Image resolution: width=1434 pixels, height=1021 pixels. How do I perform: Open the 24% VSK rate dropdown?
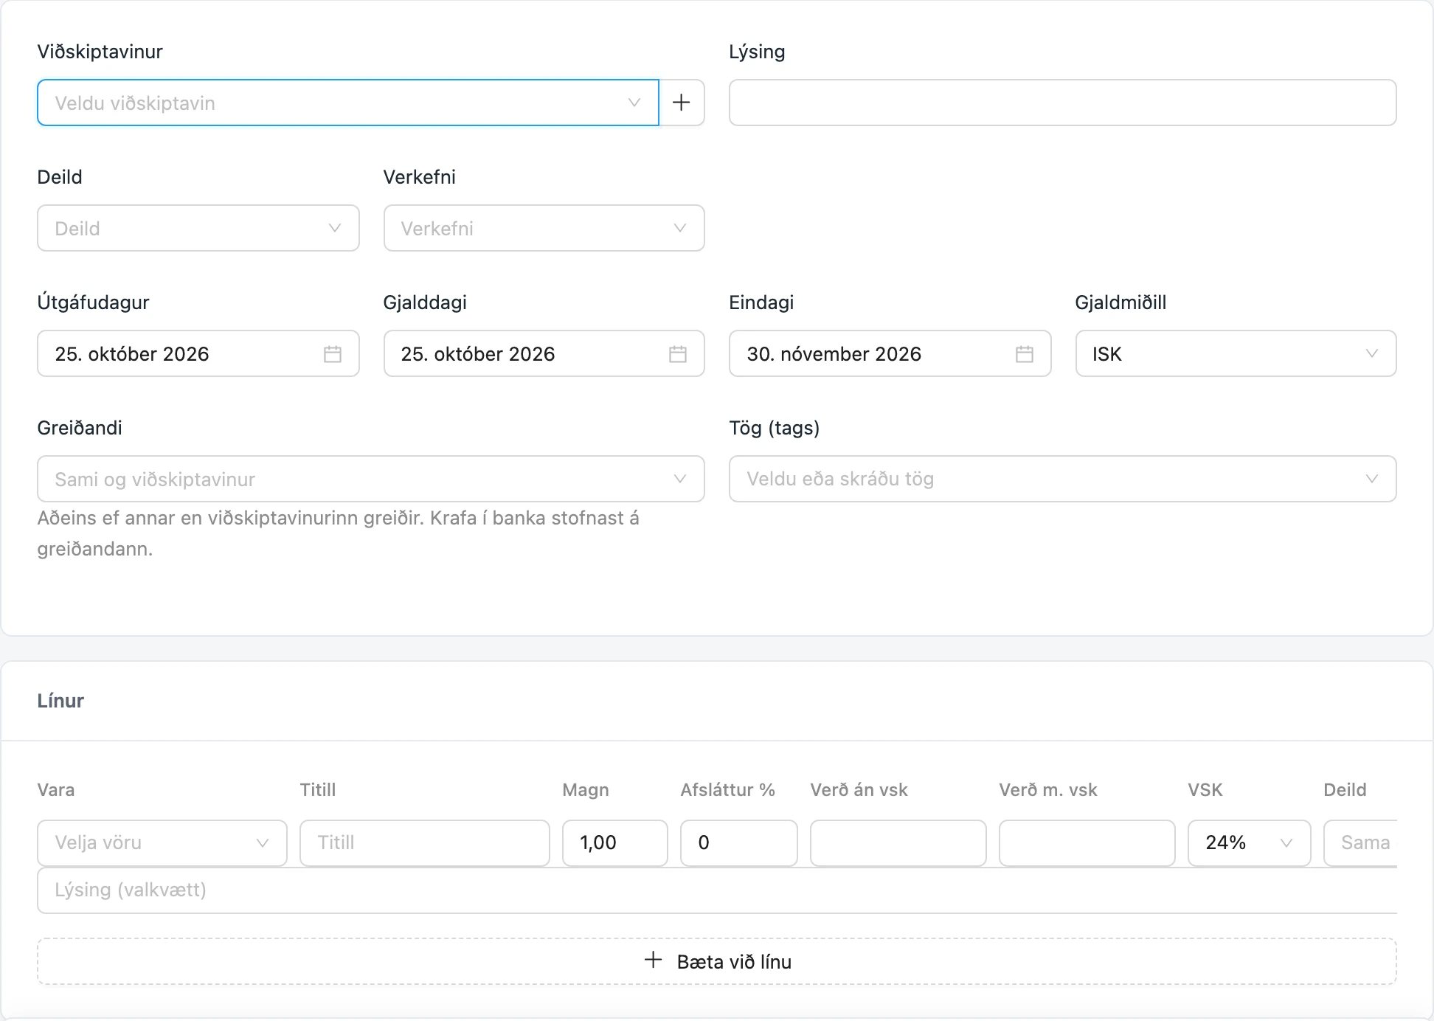point(1250,842)
